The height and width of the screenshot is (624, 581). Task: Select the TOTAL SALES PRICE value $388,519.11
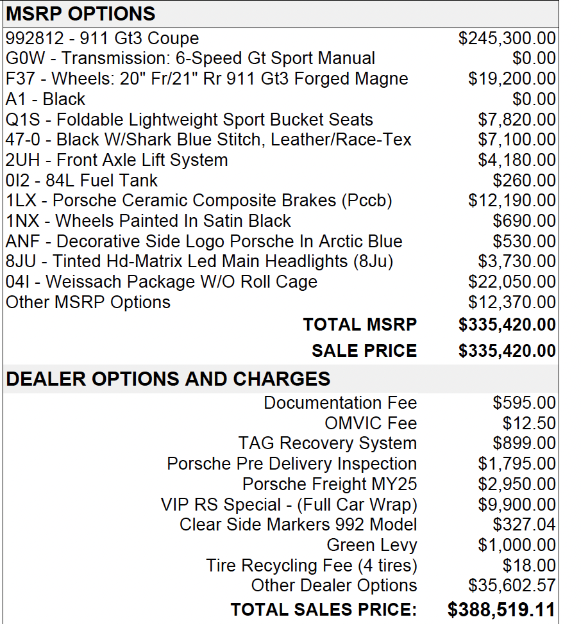501,609
